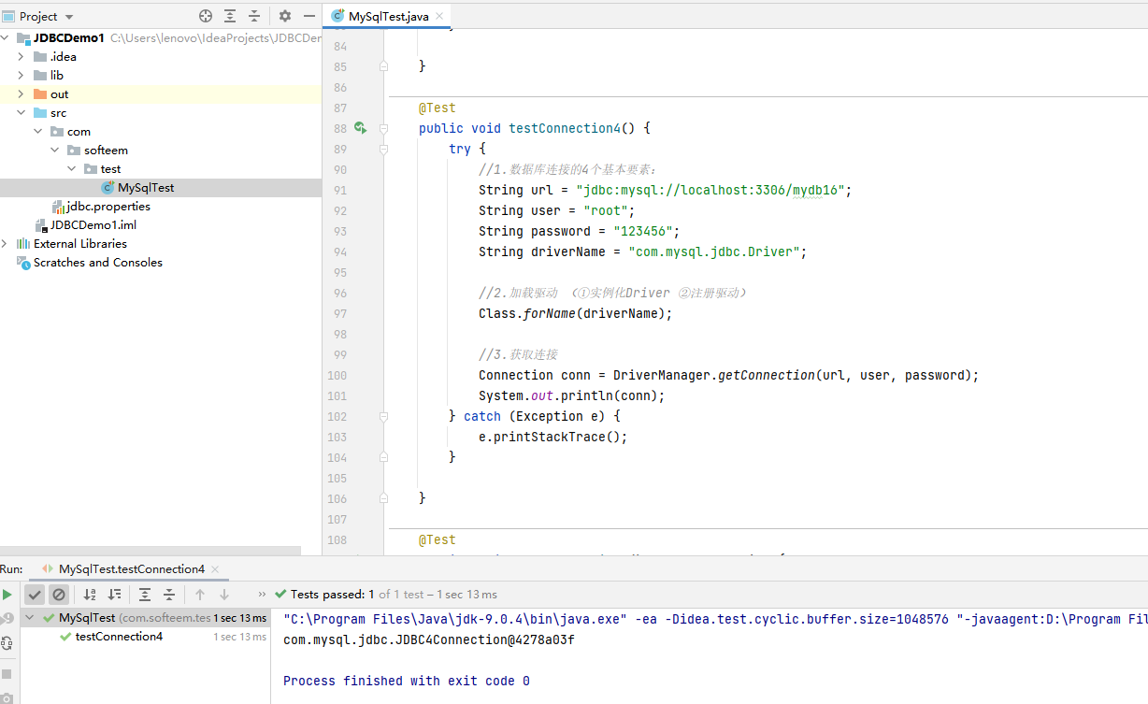Select the out folder row
The height and width of the screenshot is (704, 1148).
(x=161, y=94)
